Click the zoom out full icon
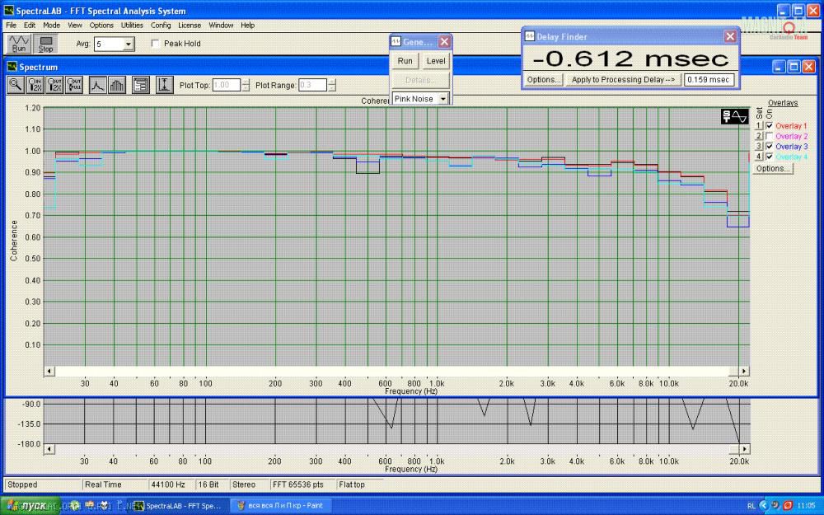Image resolution: width=824 pixels, height=515 pixels. (75, 85)
